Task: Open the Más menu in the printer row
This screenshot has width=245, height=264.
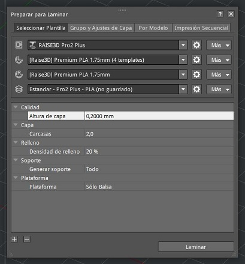Action: [x=219, y=45]
